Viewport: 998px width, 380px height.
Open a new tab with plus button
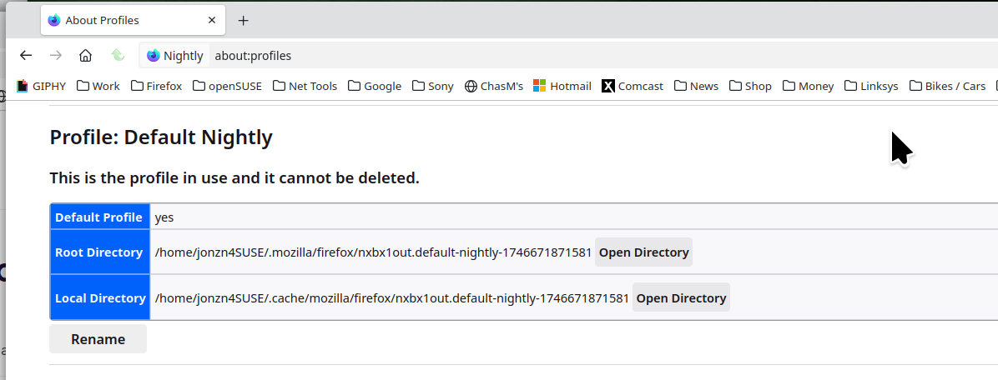[x=244, y=21]
